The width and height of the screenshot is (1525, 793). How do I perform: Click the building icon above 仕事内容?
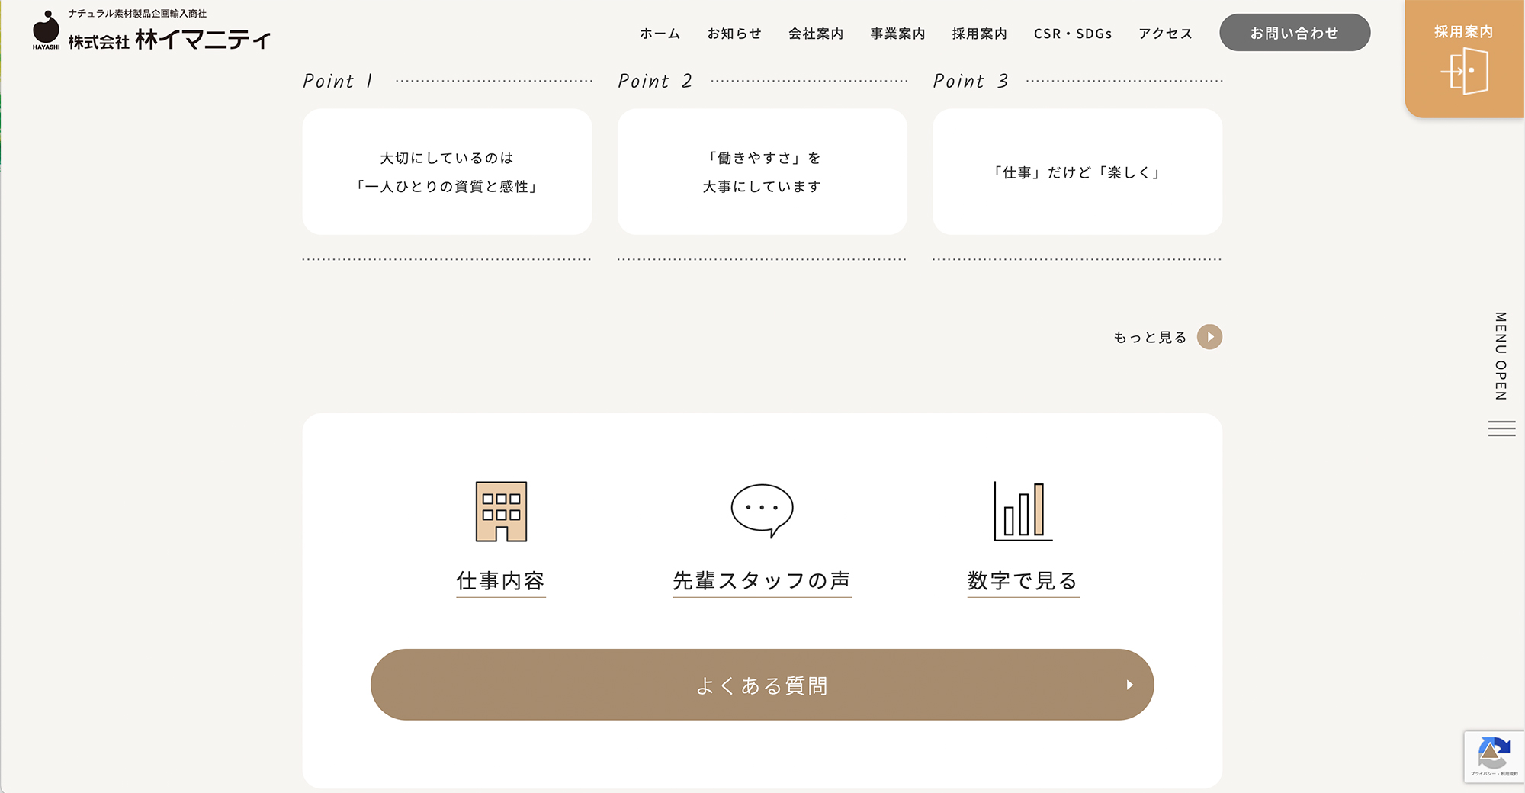501,512
